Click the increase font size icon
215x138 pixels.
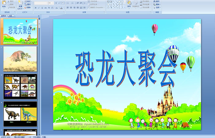click(56, 3)
